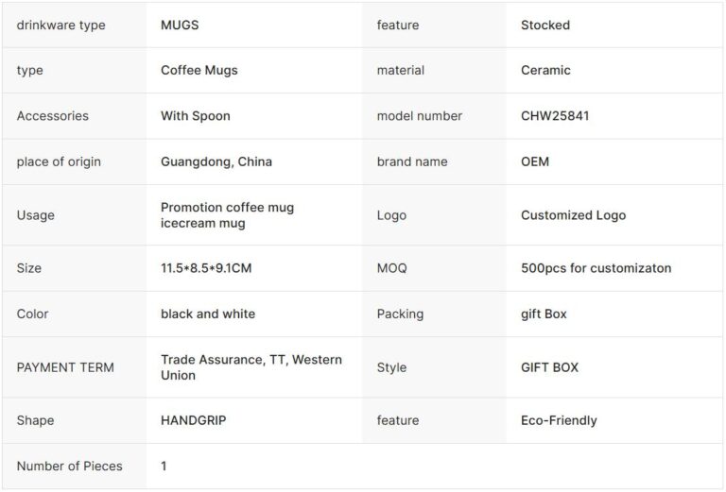Select the size value "11.5*8.5*9.1CM"
This screenshot has width=726, height=492.
(x=206, y=268)
